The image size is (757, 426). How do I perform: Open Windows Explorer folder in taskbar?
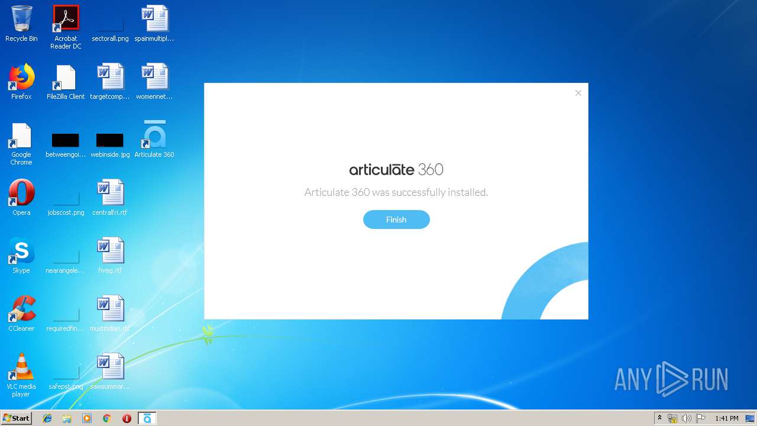click(x=67, y=418)
